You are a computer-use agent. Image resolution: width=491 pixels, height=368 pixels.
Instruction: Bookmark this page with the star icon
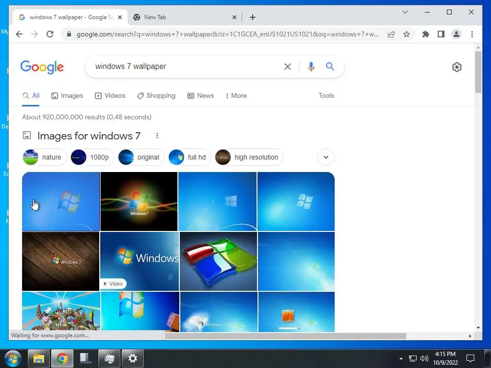[407, 34]
